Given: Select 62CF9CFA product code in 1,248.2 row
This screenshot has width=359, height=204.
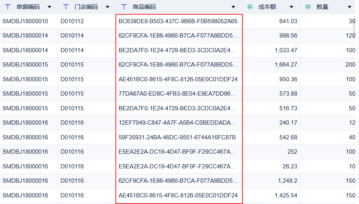Looking at the screenshot, I should pos(178,181).
